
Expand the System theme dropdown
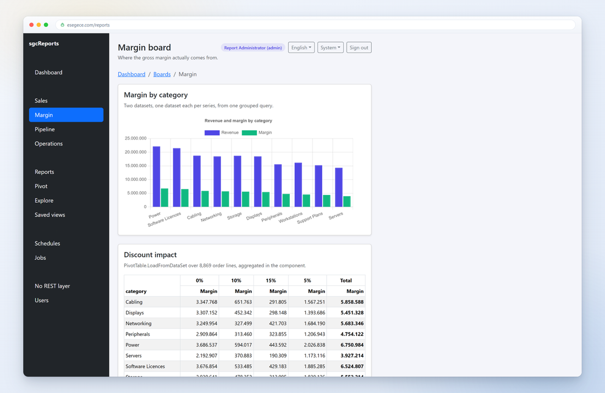click(x=331, y=47)
